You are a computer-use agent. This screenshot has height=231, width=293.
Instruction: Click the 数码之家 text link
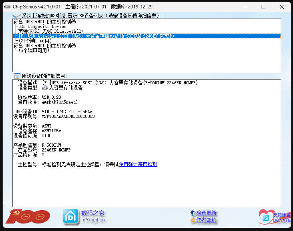pos(93,213)
